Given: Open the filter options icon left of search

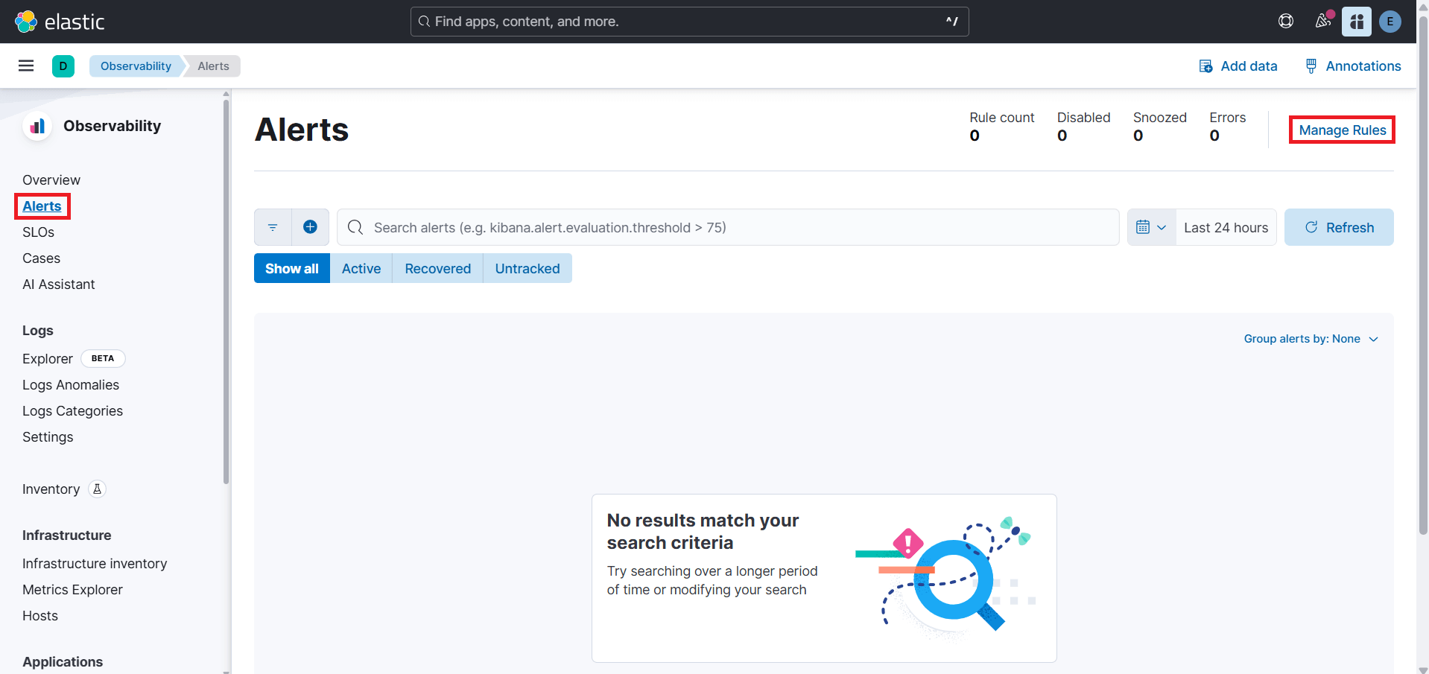Looking at the screenshot, I should click(272, 227).
